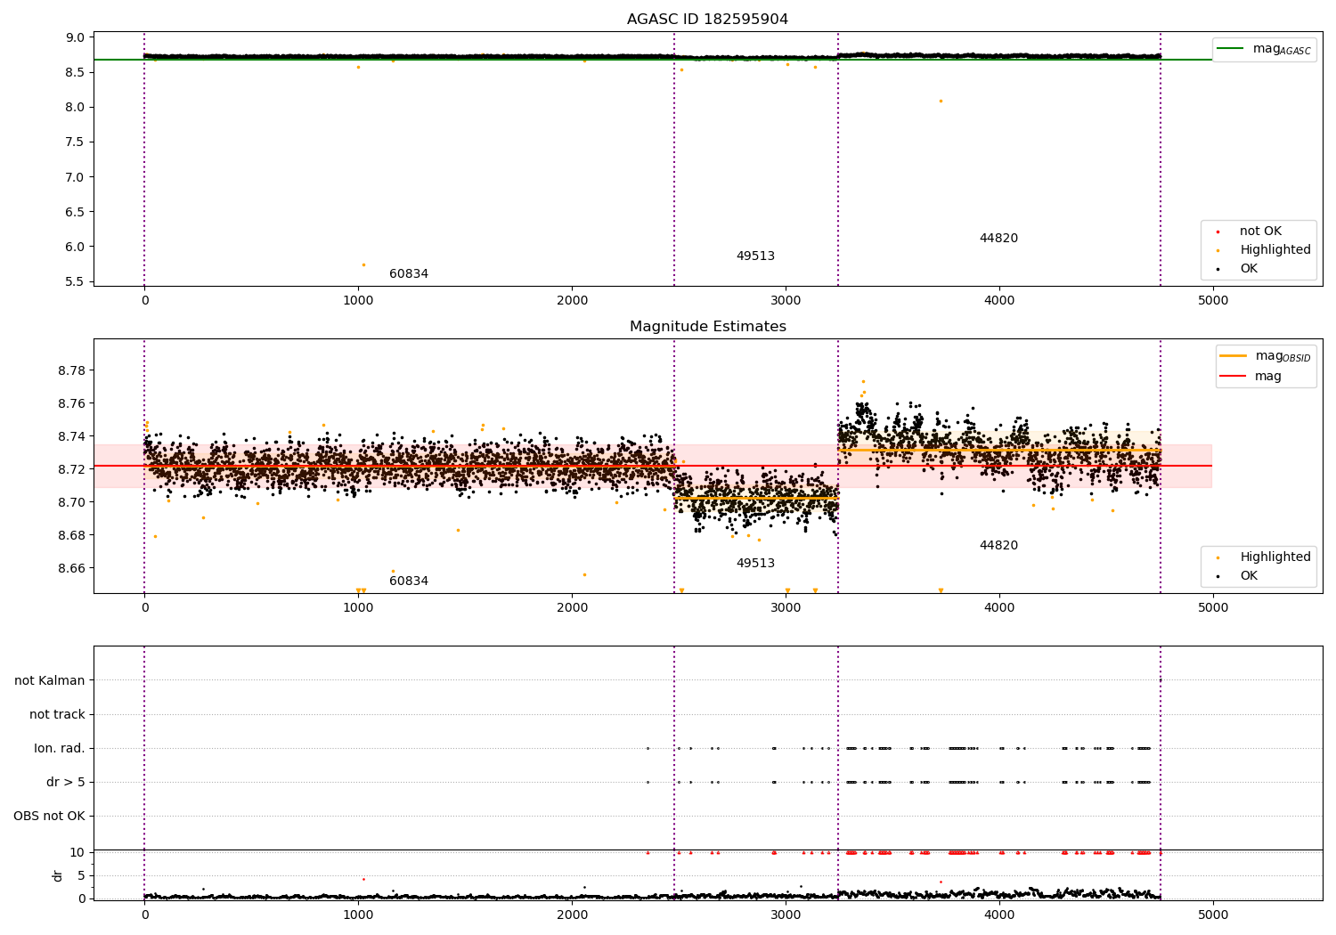Select 'Highlighted' legend label in the top plot
1336x935 pixels.
(x=1275, y=250)
